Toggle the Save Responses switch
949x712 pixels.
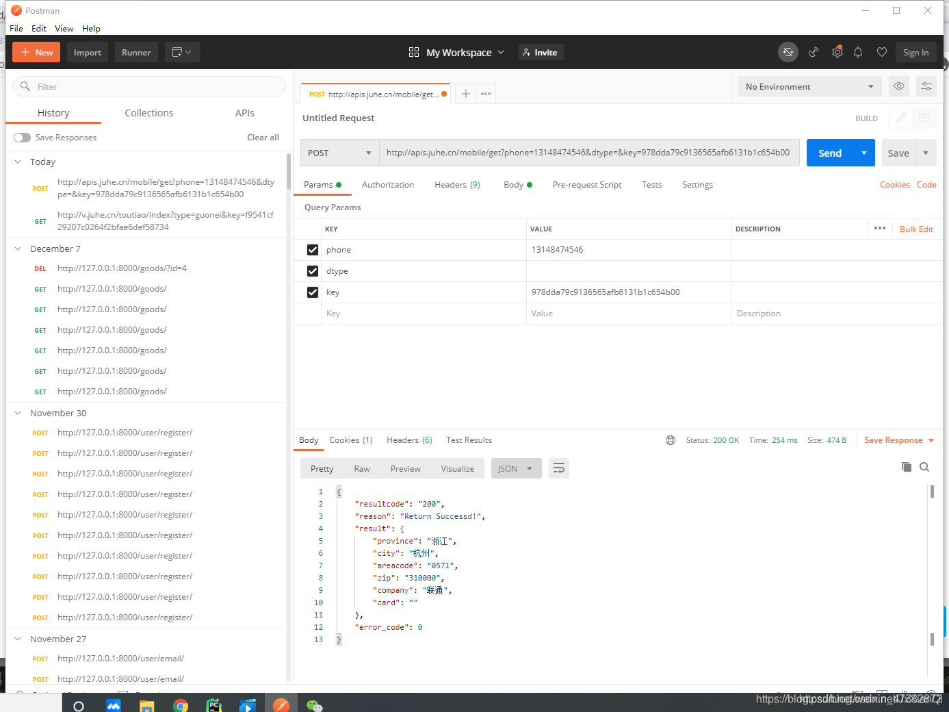point(22,138)
